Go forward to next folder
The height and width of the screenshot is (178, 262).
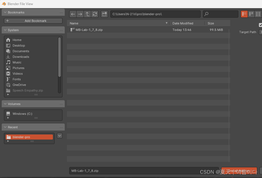click(x=80, y=14)
